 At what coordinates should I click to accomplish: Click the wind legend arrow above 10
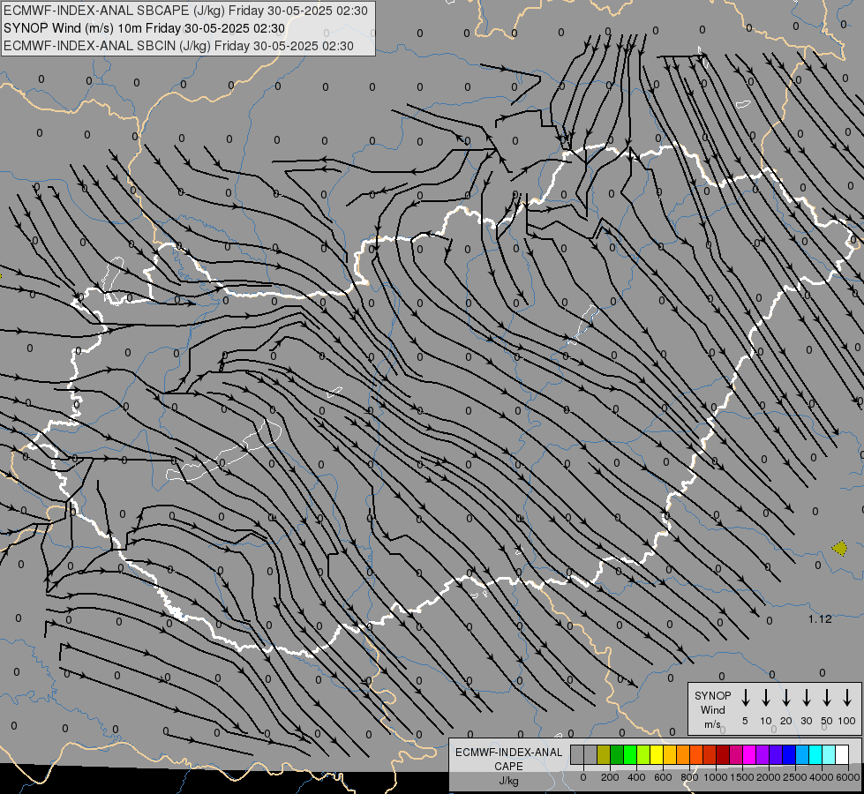(x=766, y=698)
